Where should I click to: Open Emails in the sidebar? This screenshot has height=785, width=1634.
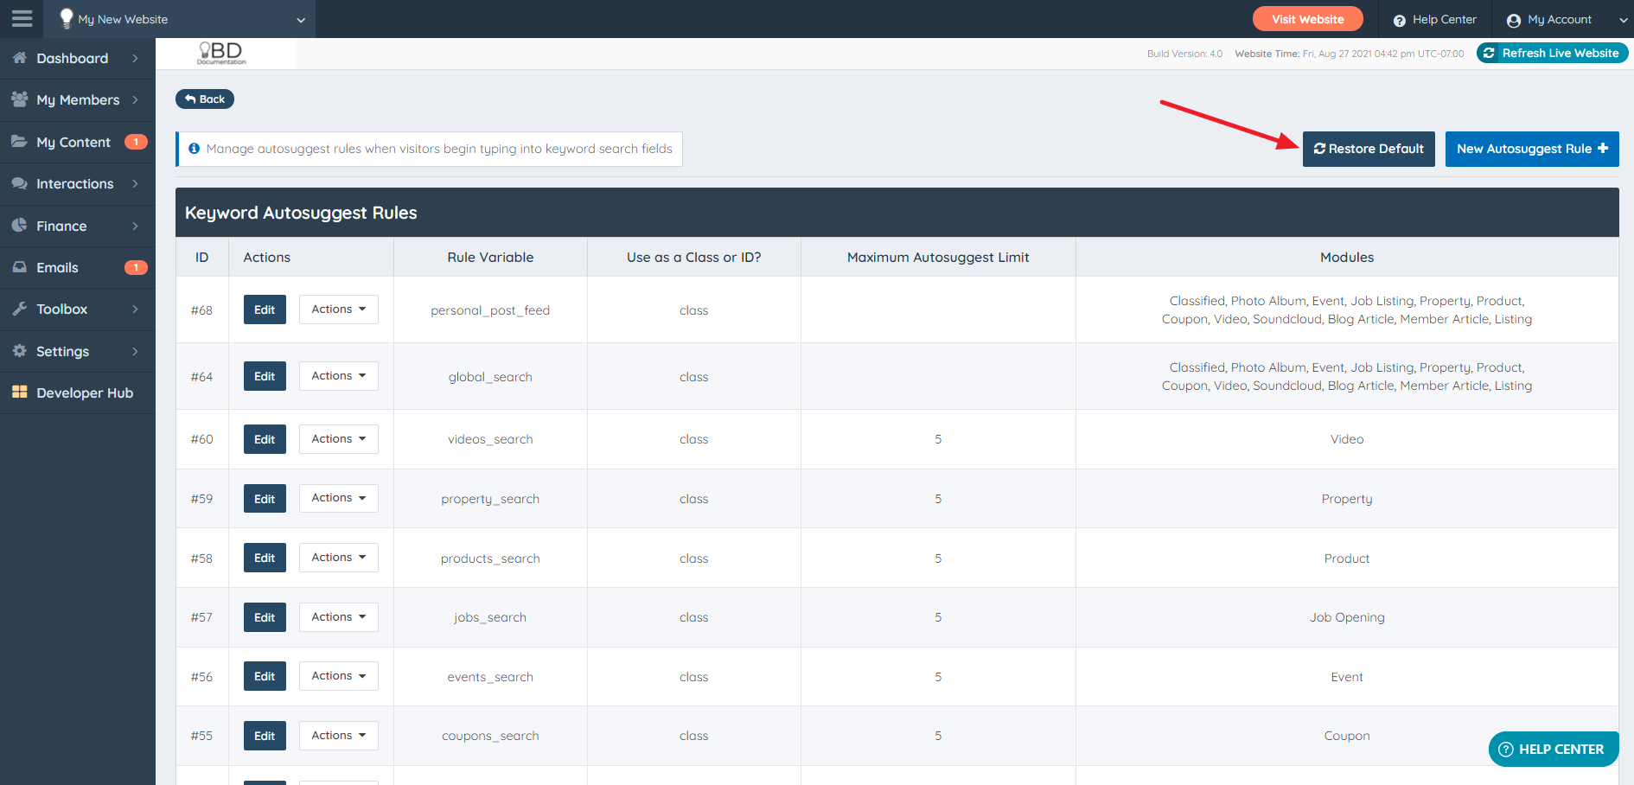[x=78, y=267]
